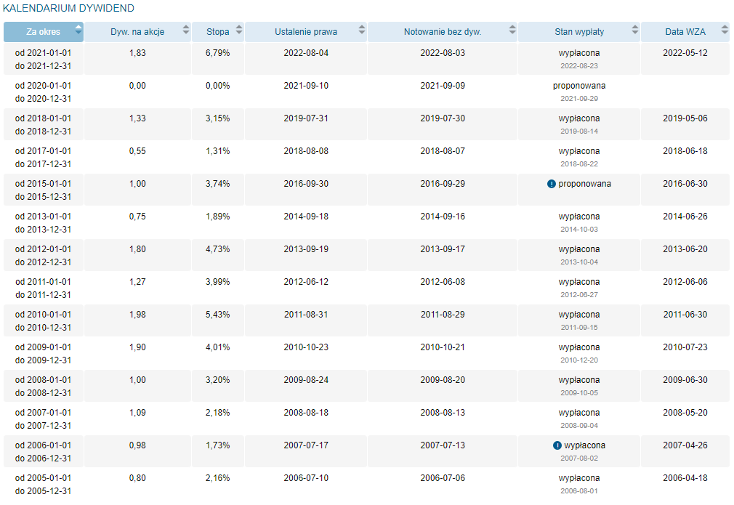Select date 2013-09-19 in Ustalenie prawa
The image size is (734, 505).
point(306,249)
